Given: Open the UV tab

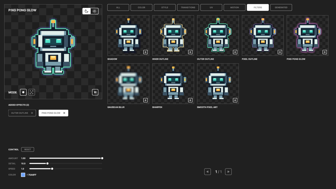Looking at the screenshot, I should click(211, 8).
